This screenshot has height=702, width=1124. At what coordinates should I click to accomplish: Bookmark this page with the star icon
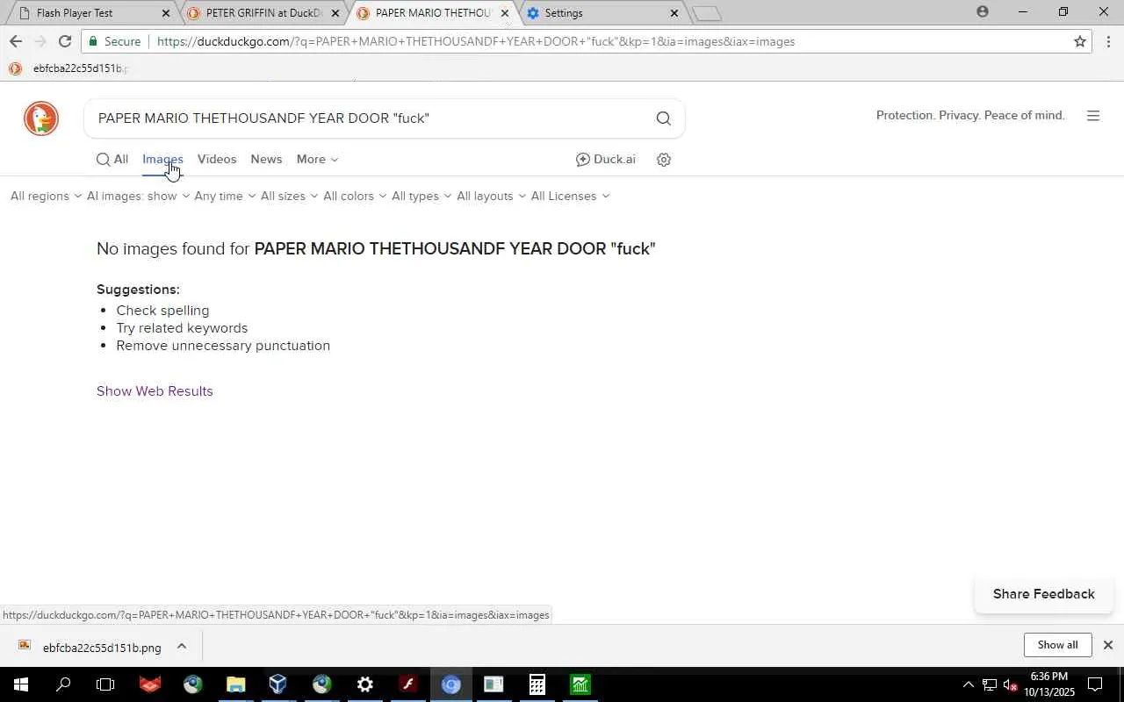click(x=1080, y=41)
